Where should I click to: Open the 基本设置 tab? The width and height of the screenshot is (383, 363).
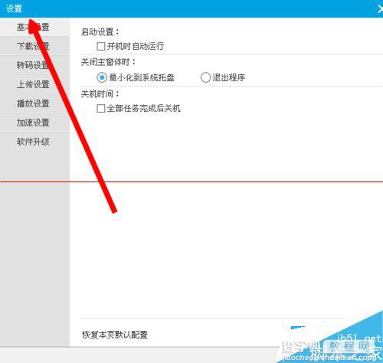[34, 27]
